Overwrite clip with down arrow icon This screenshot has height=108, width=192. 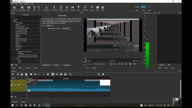tap(43, 74)
